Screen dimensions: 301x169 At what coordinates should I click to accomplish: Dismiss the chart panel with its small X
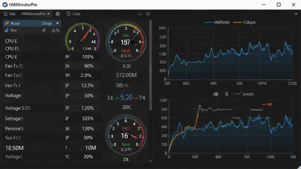coord(296,14)
